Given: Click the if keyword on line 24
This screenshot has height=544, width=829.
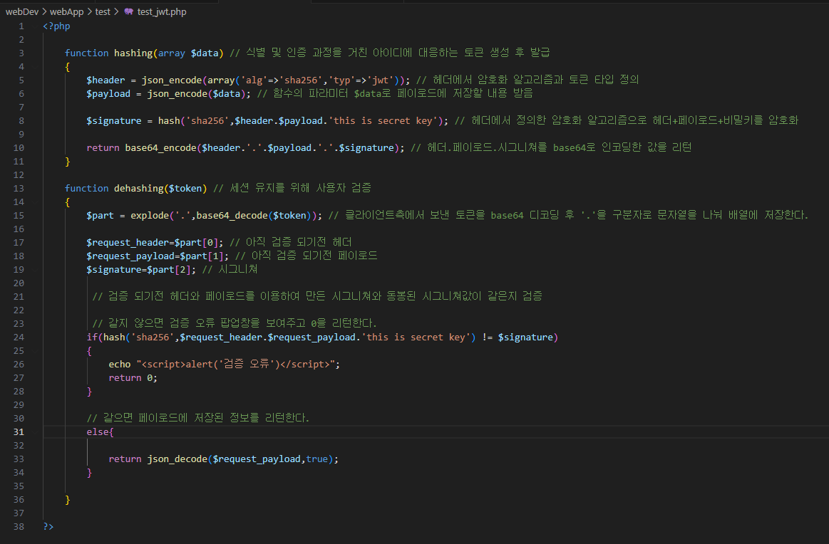Looking at the screenshot, I should click(x=92, y=337).
